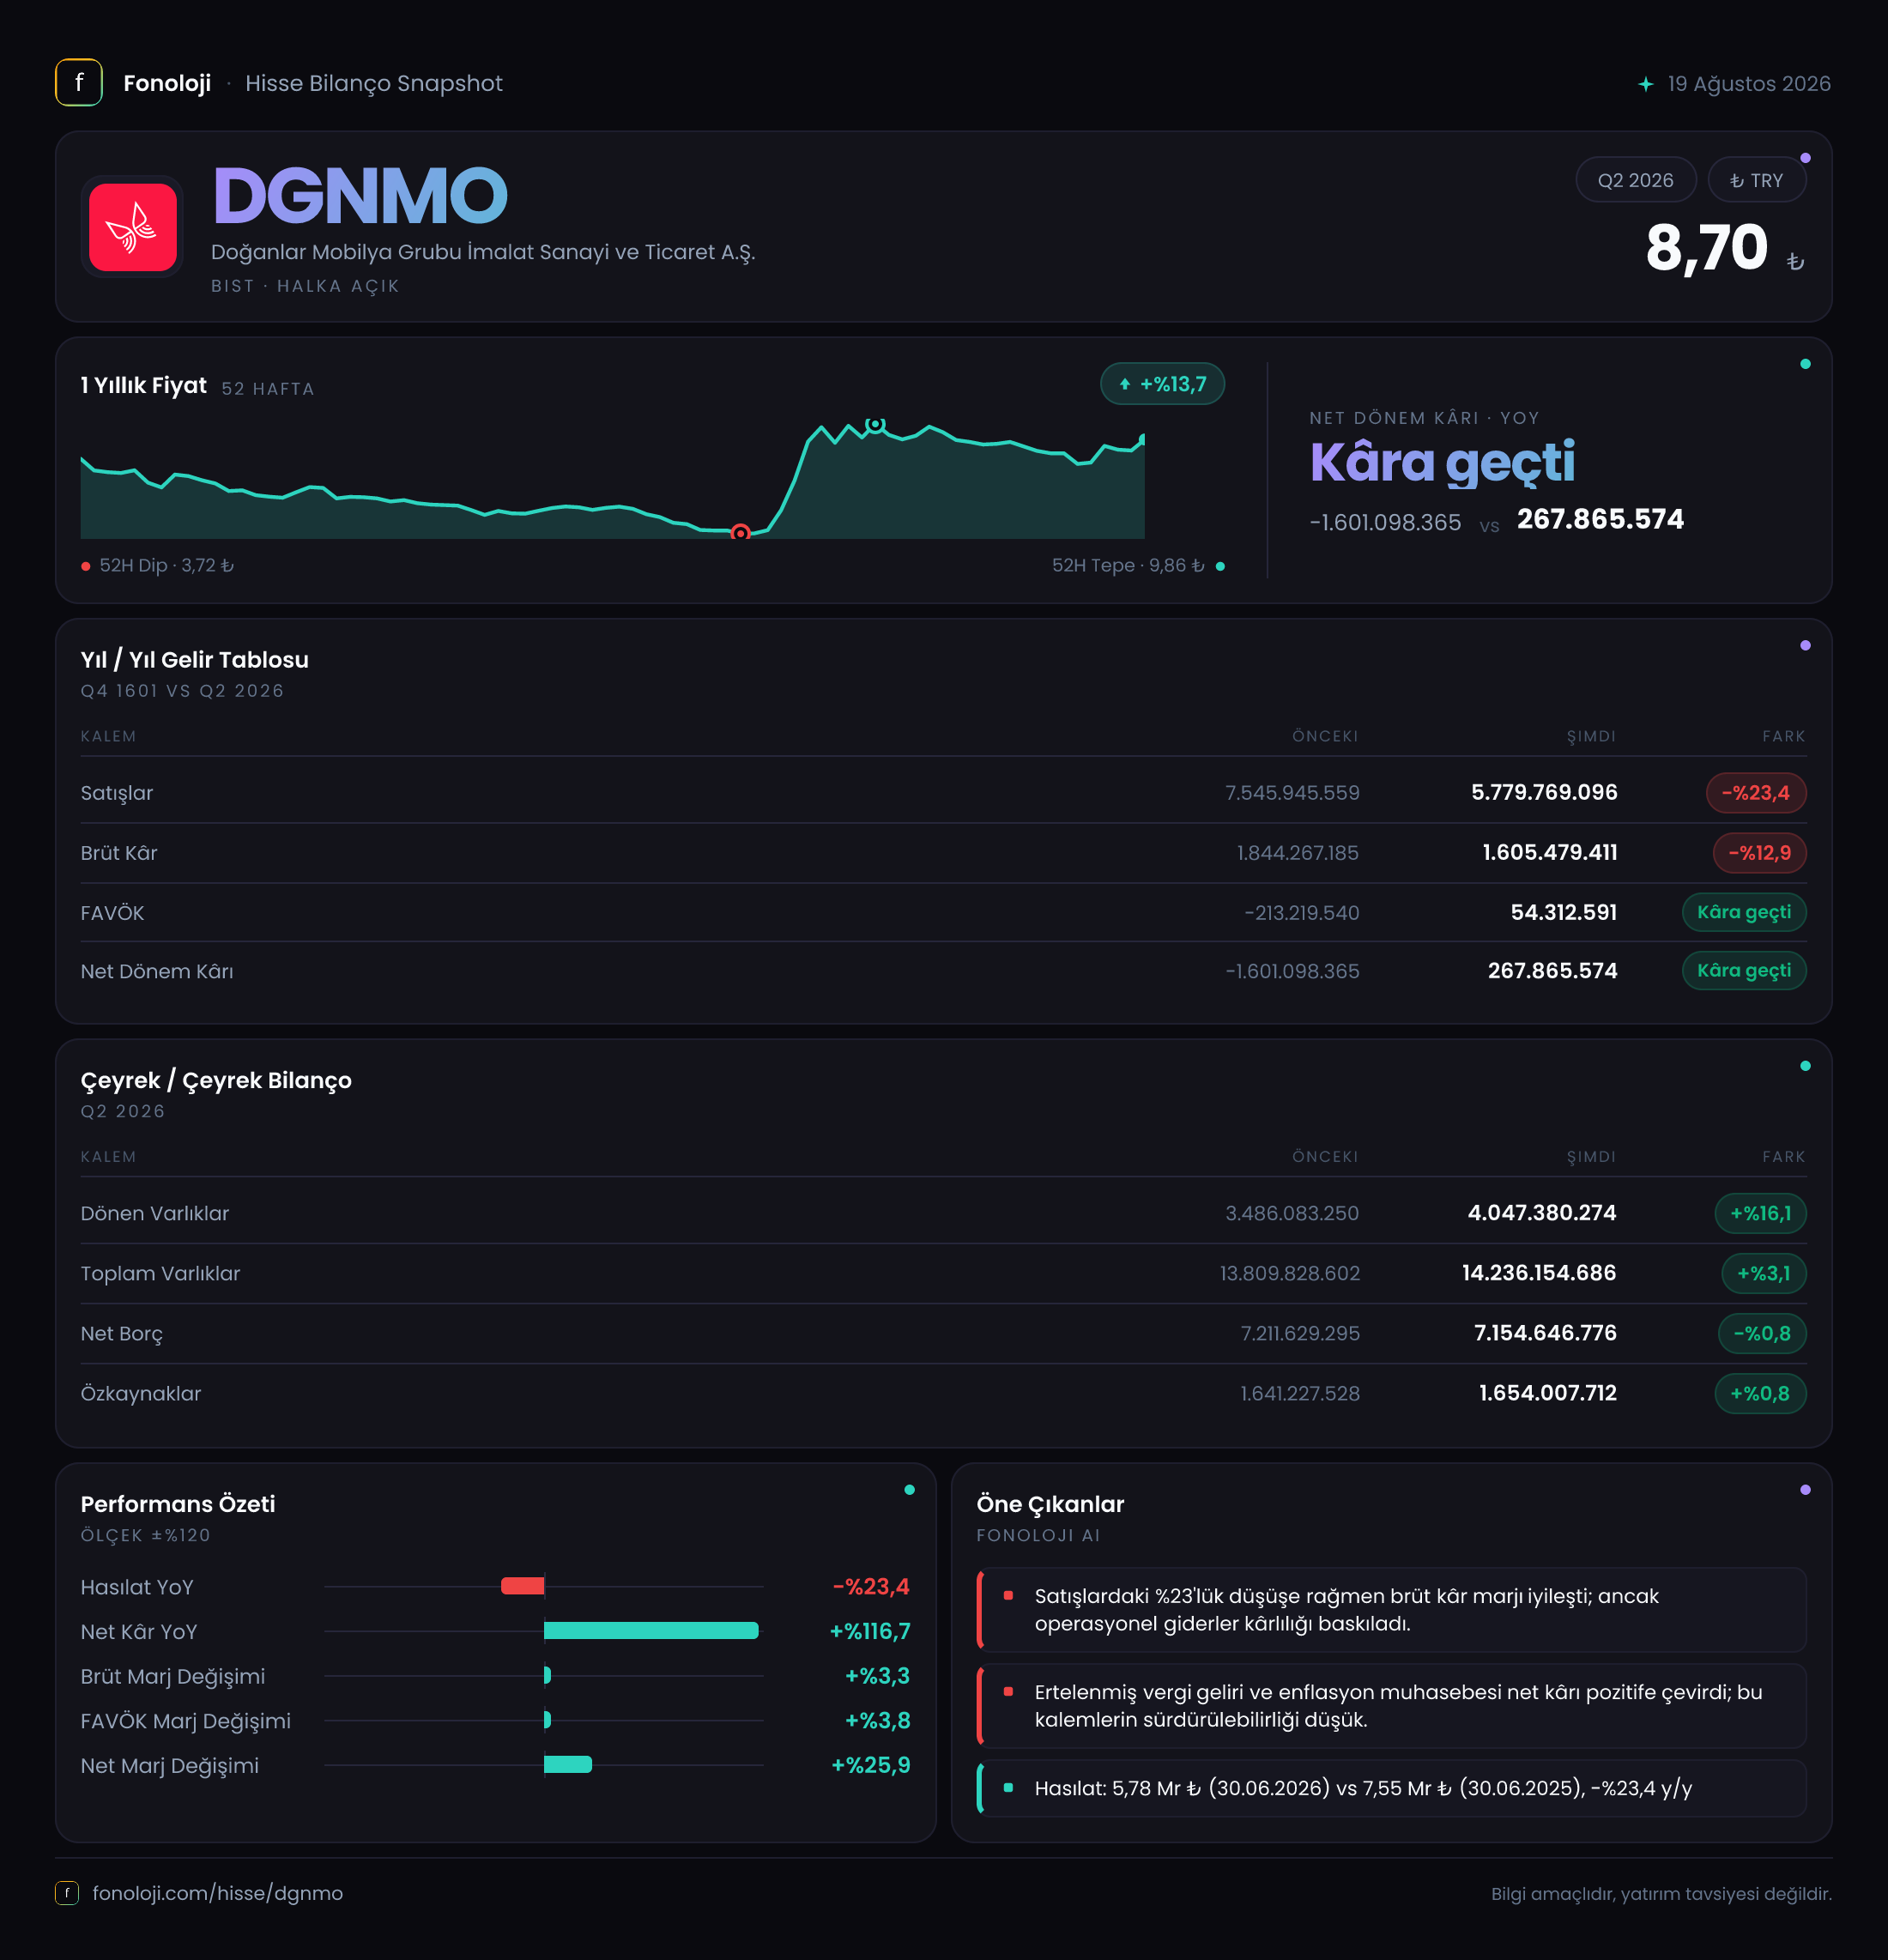Click the red Hasılat YoY bar
This screenshot has width=1888, height=1960.
522,1586
